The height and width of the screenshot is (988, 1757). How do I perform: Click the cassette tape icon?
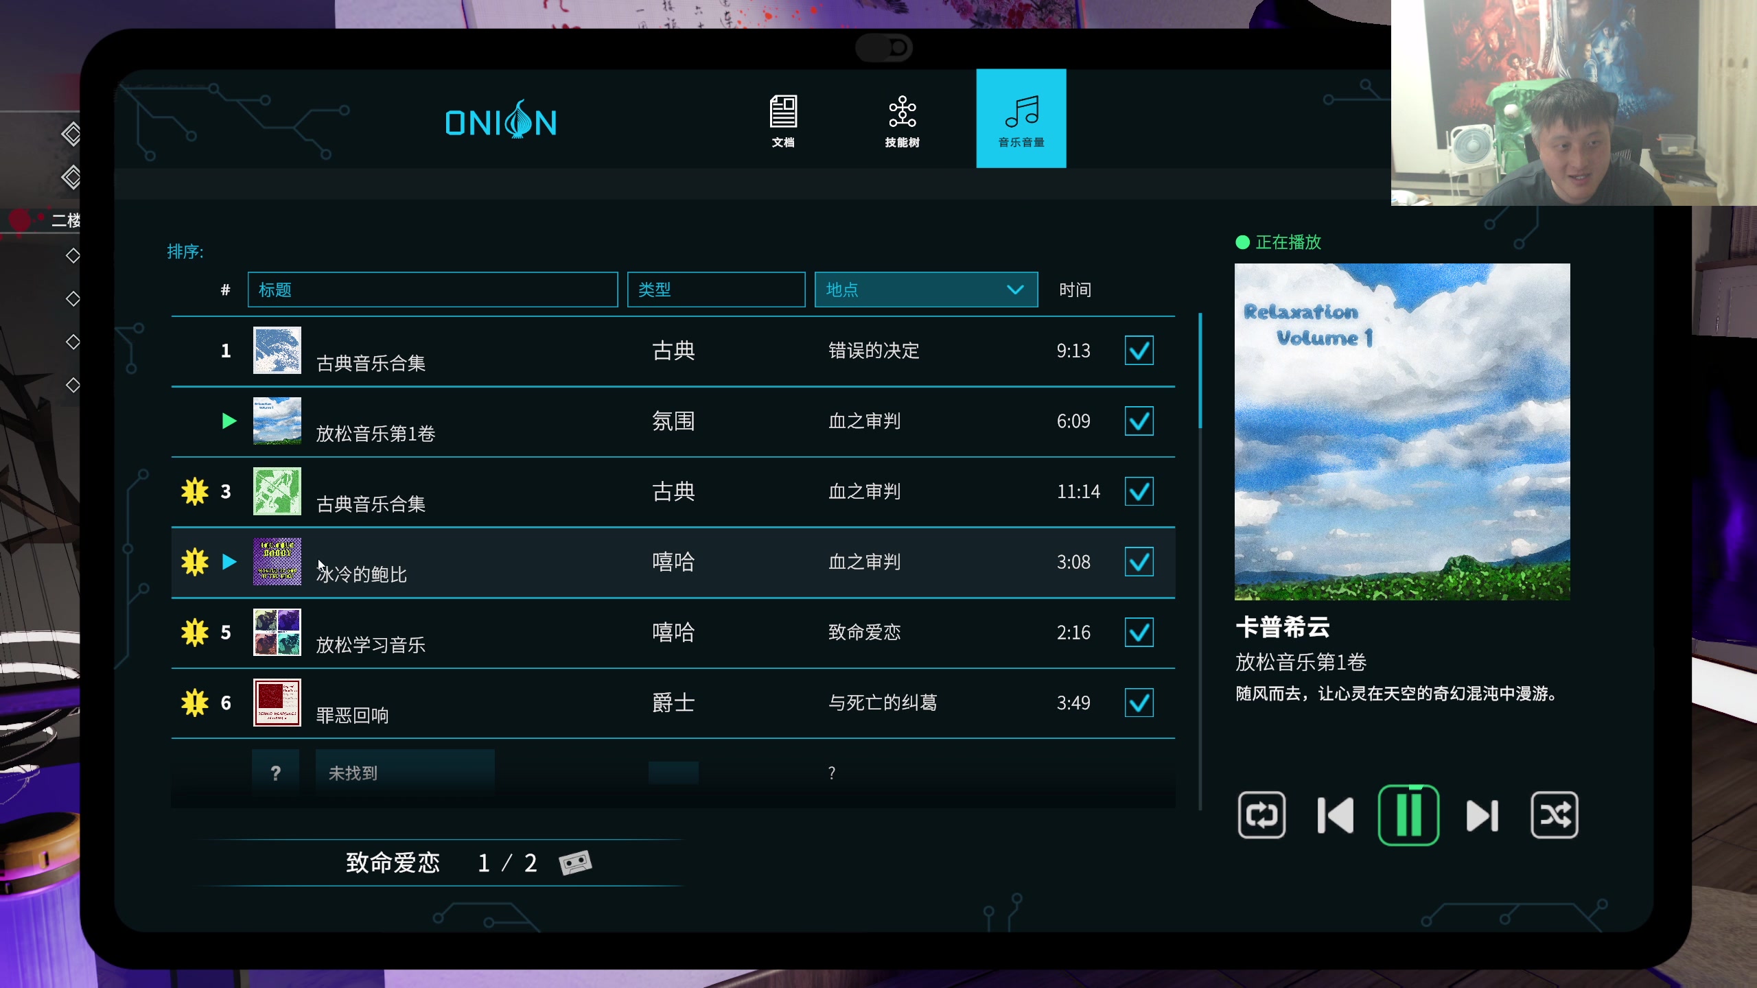[x=575, y=862]
